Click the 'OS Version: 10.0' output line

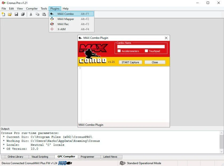(21, 149)
